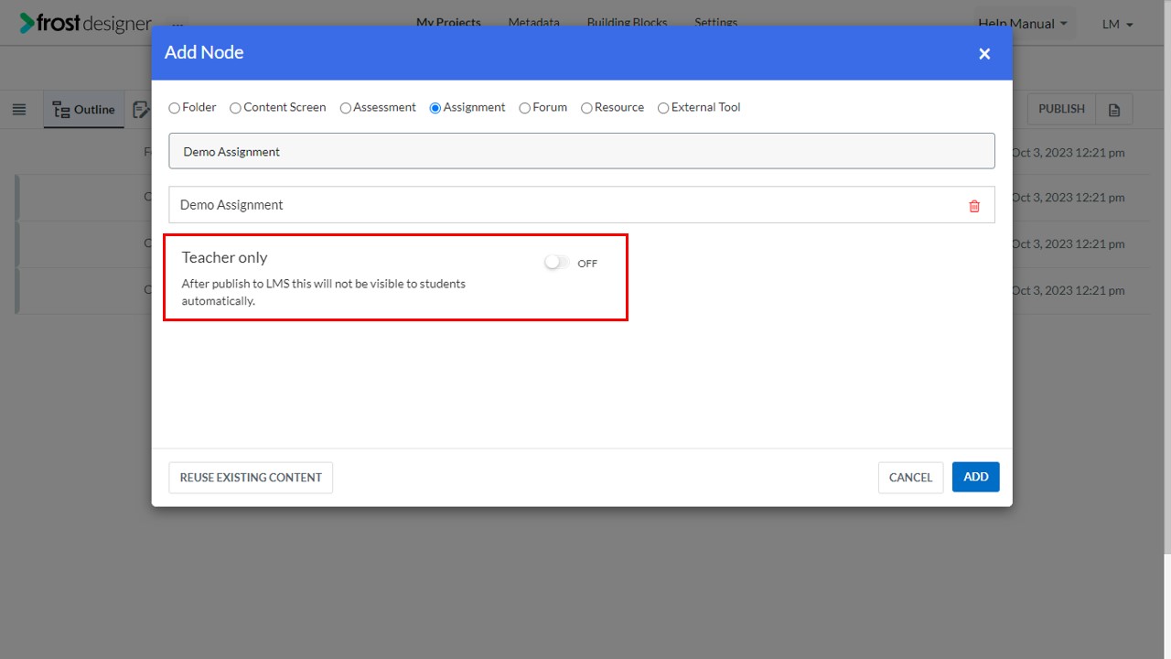Viewport: 1171px width, 659px height.
Task: Click the Frost Designer logo
Action: [x=85, y=23]
